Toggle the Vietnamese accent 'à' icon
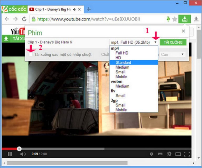The image size is (202, 168). [x=168, y=19]
